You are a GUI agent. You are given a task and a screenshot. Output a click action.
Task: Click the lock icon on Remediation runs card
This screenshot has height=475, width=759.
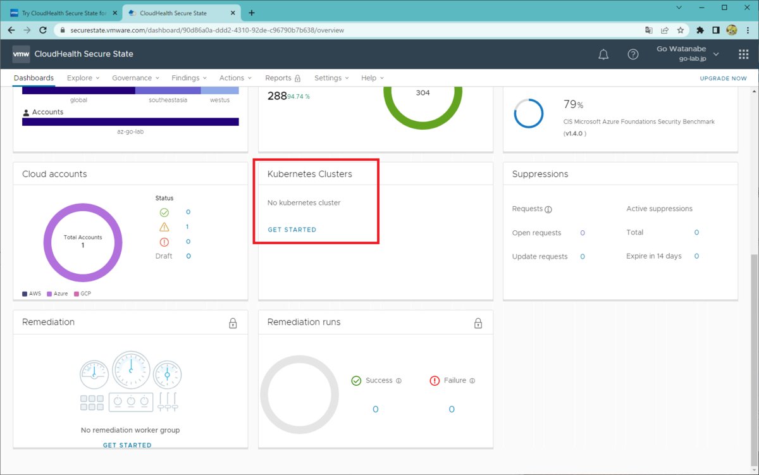point(478,323)
